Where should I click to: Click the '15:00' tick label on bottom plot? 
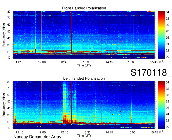(132, 132)
